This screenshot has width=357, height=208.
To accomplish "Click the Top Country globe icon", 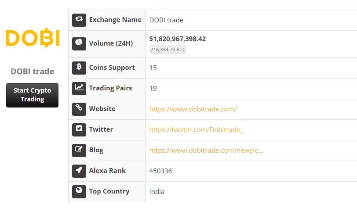I will coord(79,191).
